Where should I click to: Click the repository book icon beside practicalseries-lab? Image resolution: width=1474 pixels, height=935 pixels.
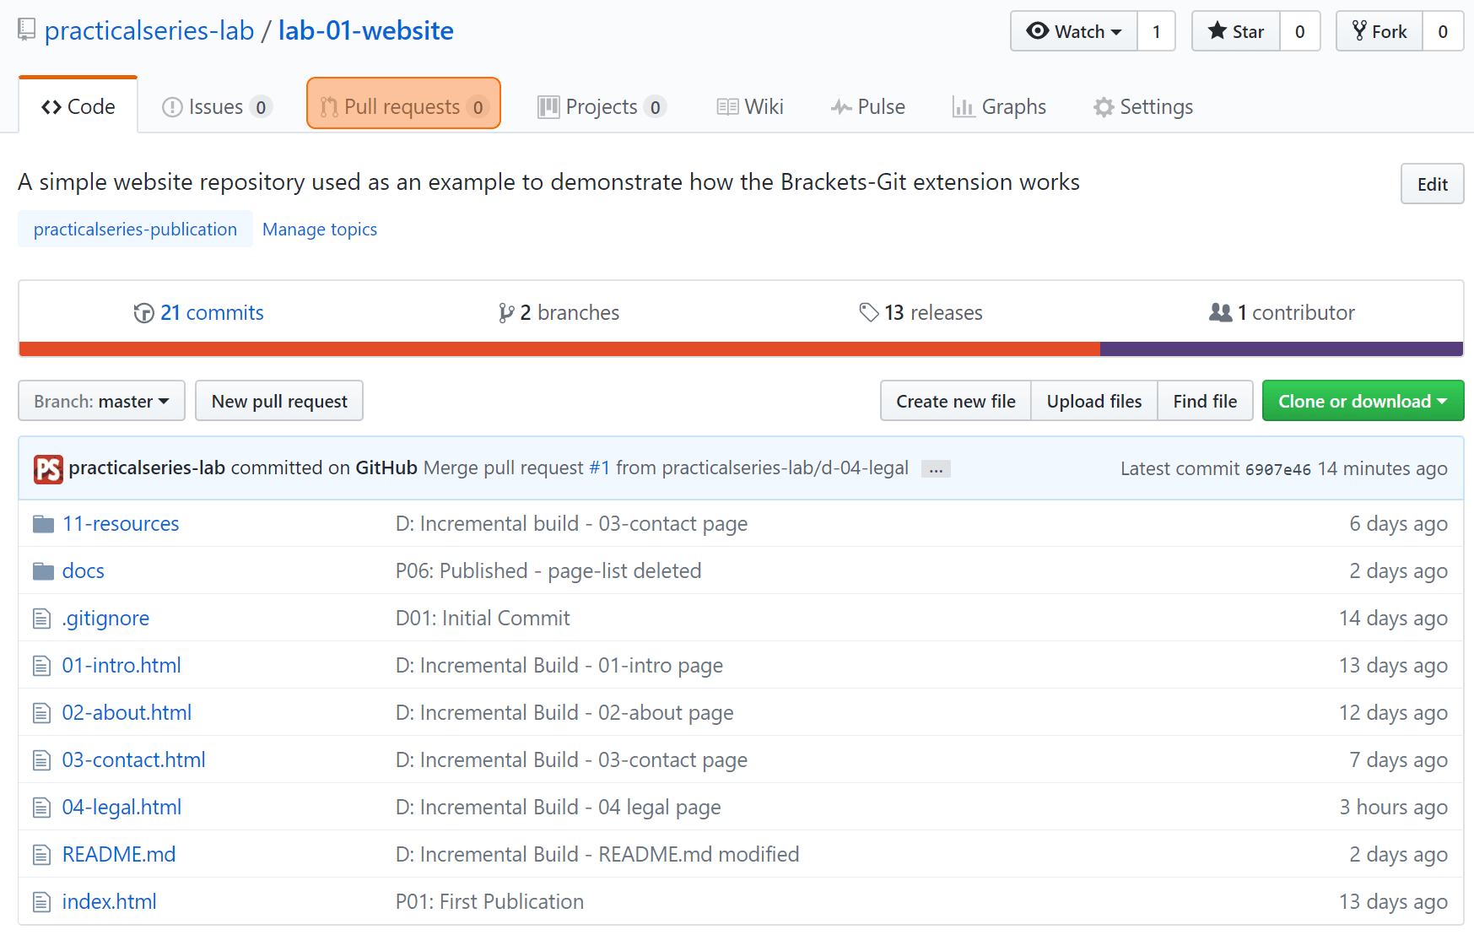coord(27,30)
